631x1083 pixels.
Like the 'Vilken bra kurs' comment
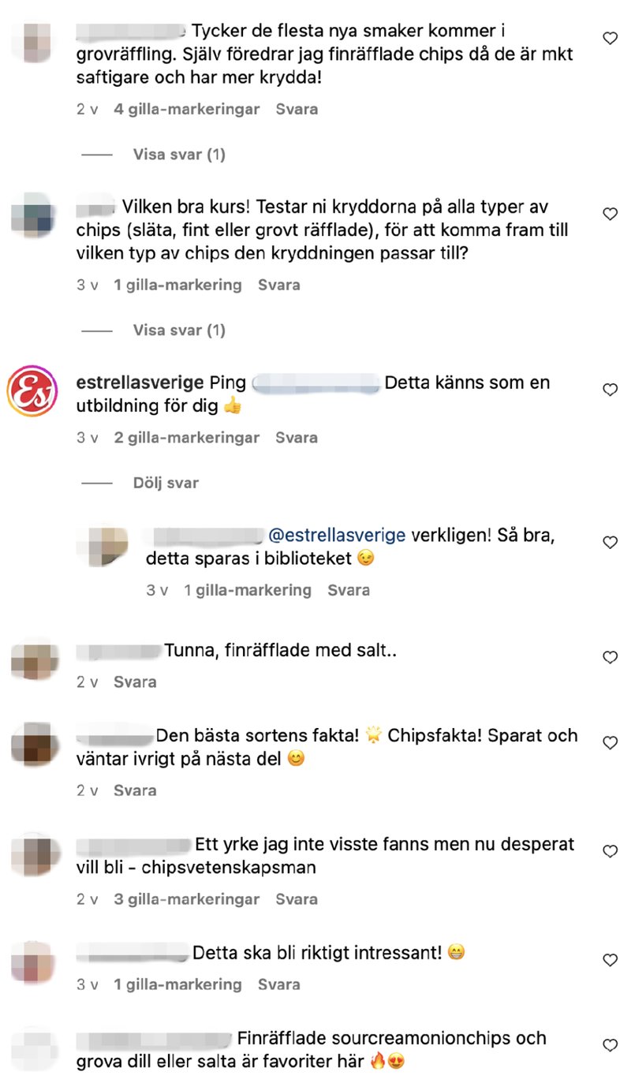point(610,214)
